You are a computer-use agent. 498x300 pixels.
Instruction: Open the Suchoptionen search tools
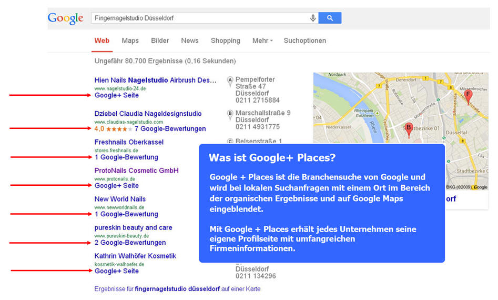[x=304, y=41]
